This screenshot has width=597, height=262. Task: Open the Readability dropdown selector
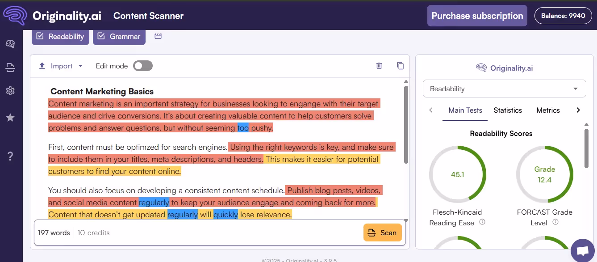(504, 89)
